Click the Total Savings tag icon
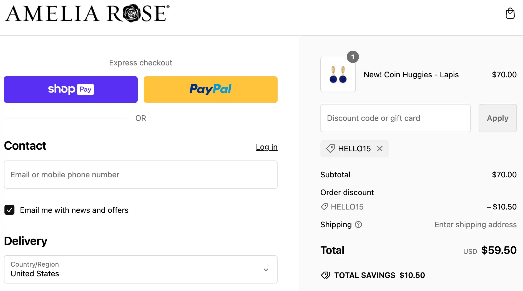This screenshot has height=291, width=523. tap(325, 275)
